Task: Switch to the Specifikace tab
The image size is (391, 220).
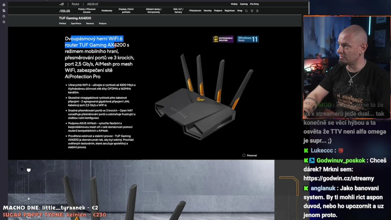Action: coord(76,24)
